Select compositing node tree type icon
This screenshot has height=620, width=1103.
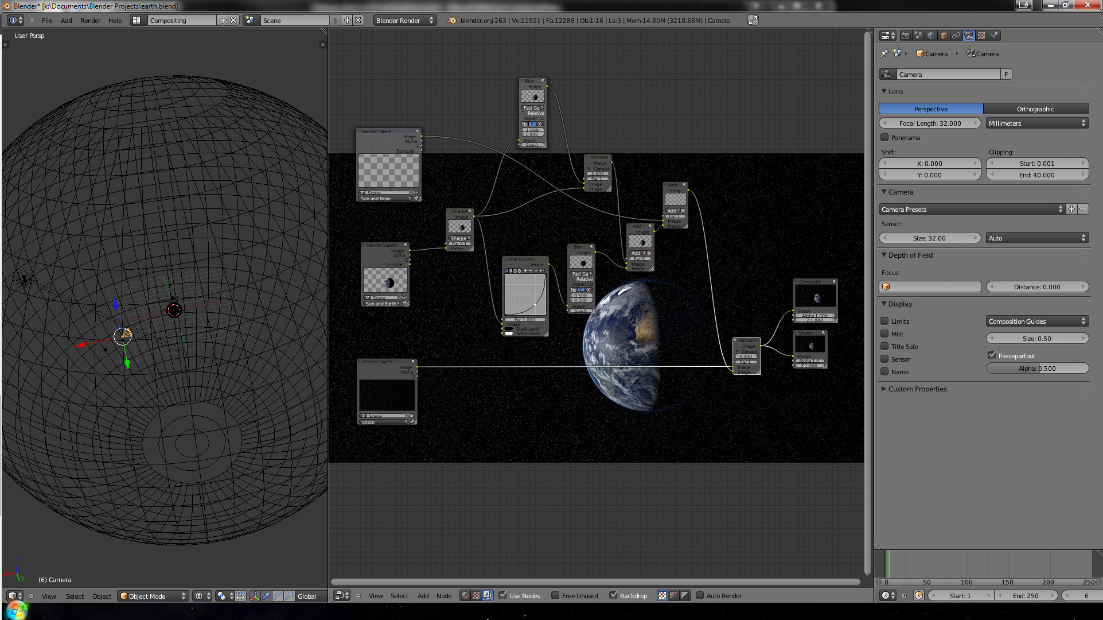487,596
